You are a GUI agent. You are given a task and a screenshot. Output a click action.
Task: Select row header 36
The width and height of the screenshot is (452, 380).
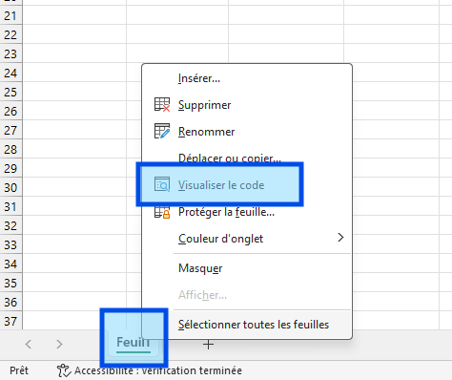10,302
